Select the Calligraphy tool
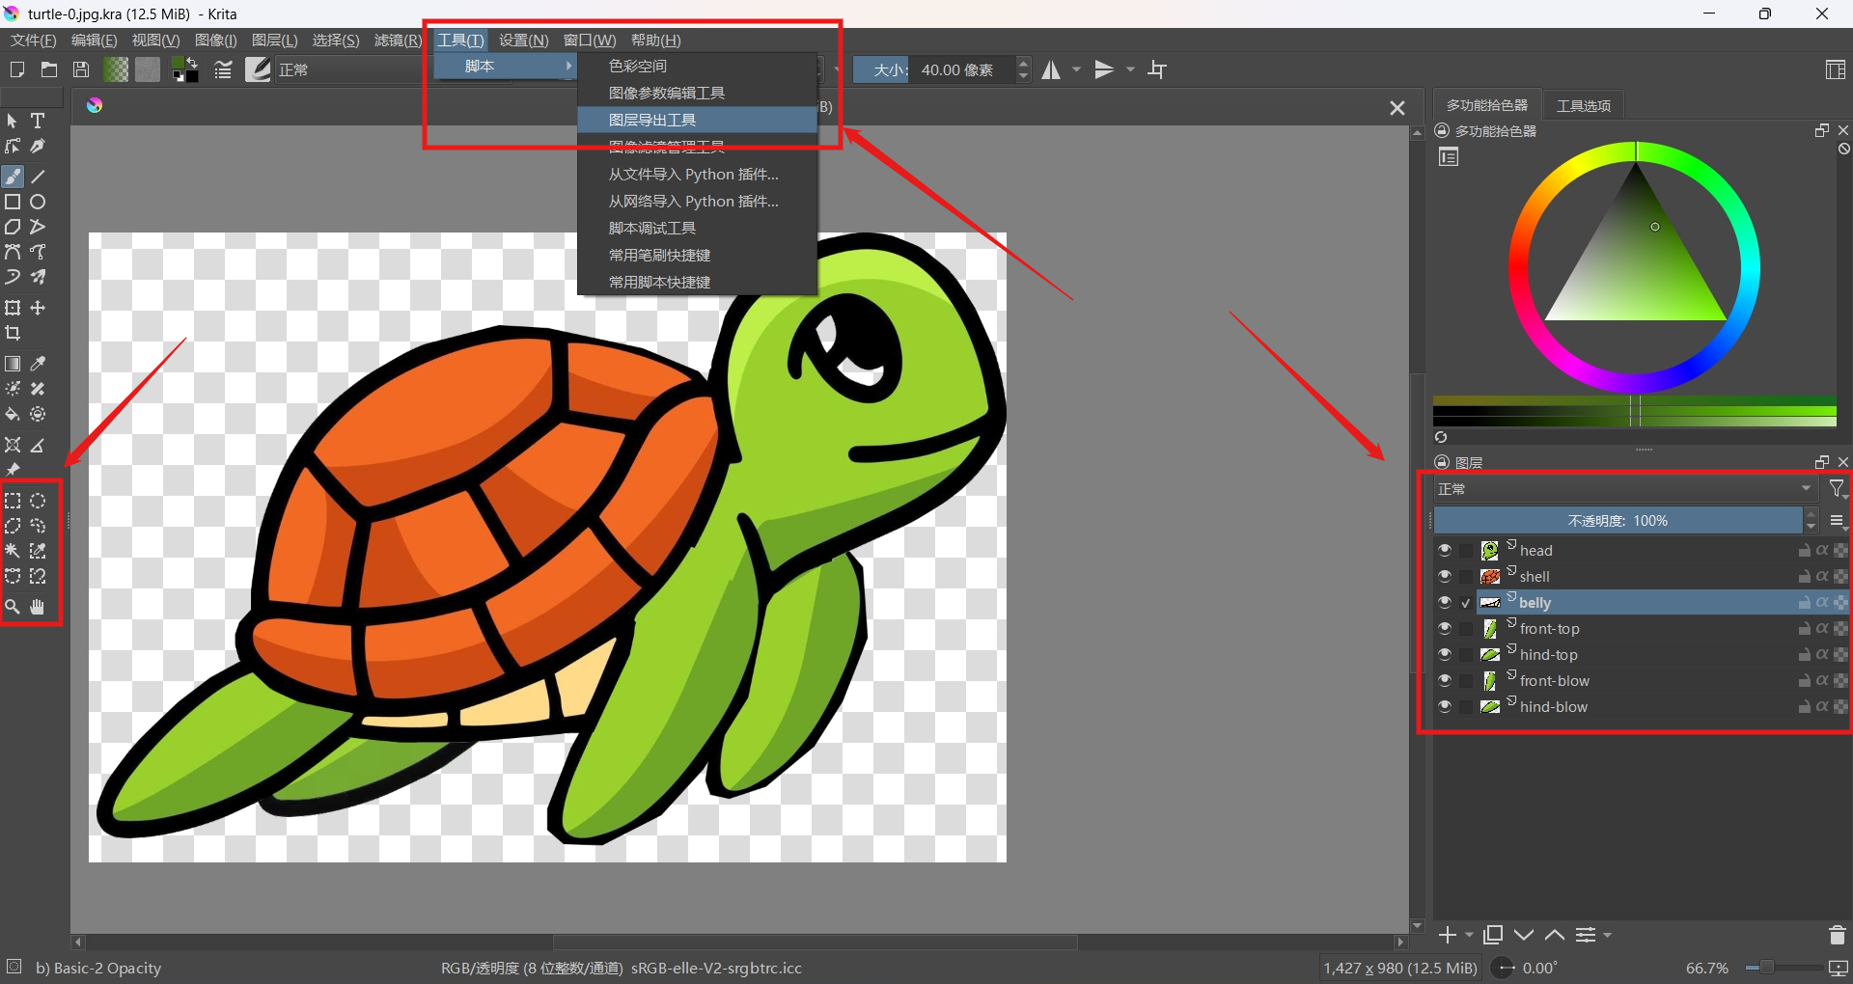The image size is (1853, 984). (38, 146)
